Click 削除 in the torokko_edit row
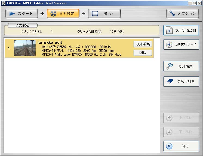 (x=143, y=53)
